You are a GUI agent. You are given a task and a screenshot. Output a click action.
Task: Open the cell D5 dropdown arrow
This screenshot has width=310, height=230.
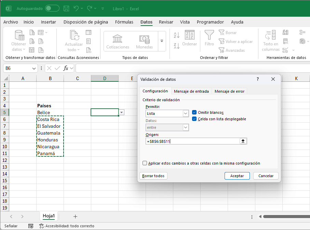121,112
